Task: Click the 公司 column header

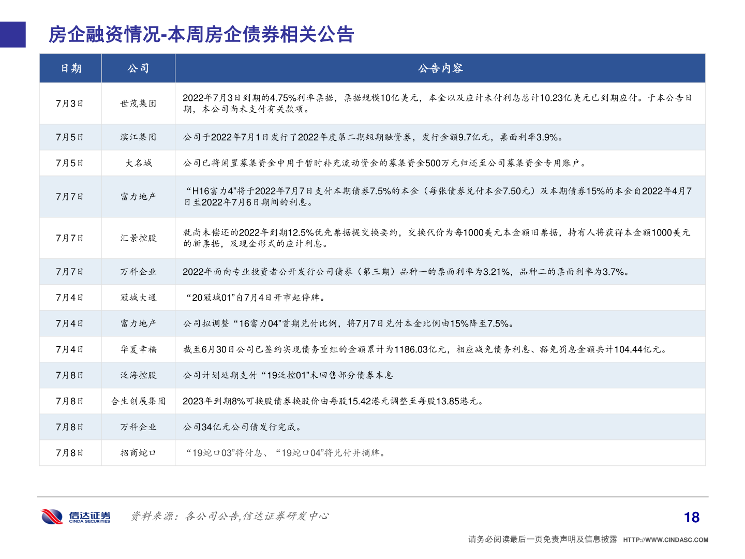Action: tap(138, 68)
